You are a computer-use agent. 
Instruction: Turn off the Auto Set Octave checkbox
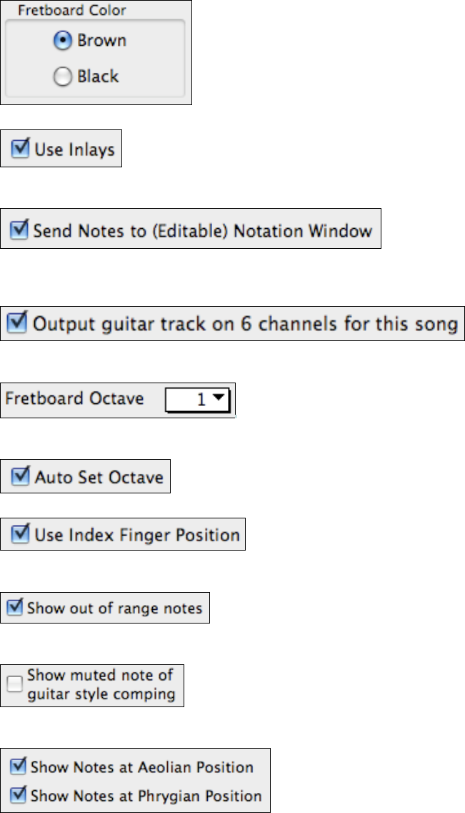point(21,477)
